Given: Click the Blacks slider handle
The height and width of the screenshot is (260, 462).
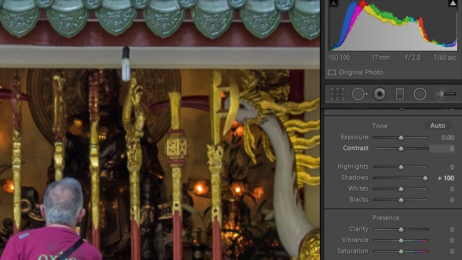Looking at the screenshot, I should pos(401,200).
